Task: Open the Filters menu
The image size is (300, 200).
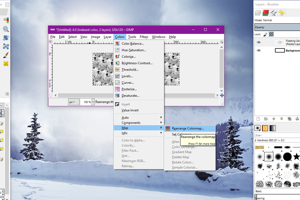Action: coord(144,37)
